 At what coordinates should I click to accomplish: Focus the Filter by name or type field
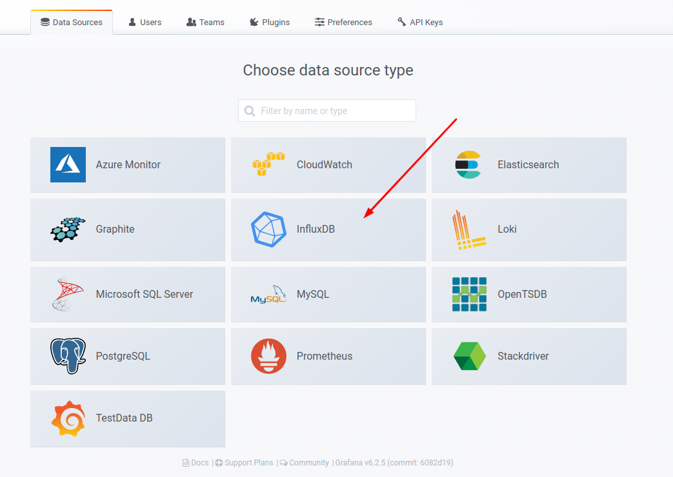[327, 111]
